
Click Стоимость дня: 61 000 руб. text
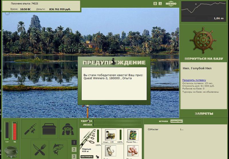click(198, 86)
